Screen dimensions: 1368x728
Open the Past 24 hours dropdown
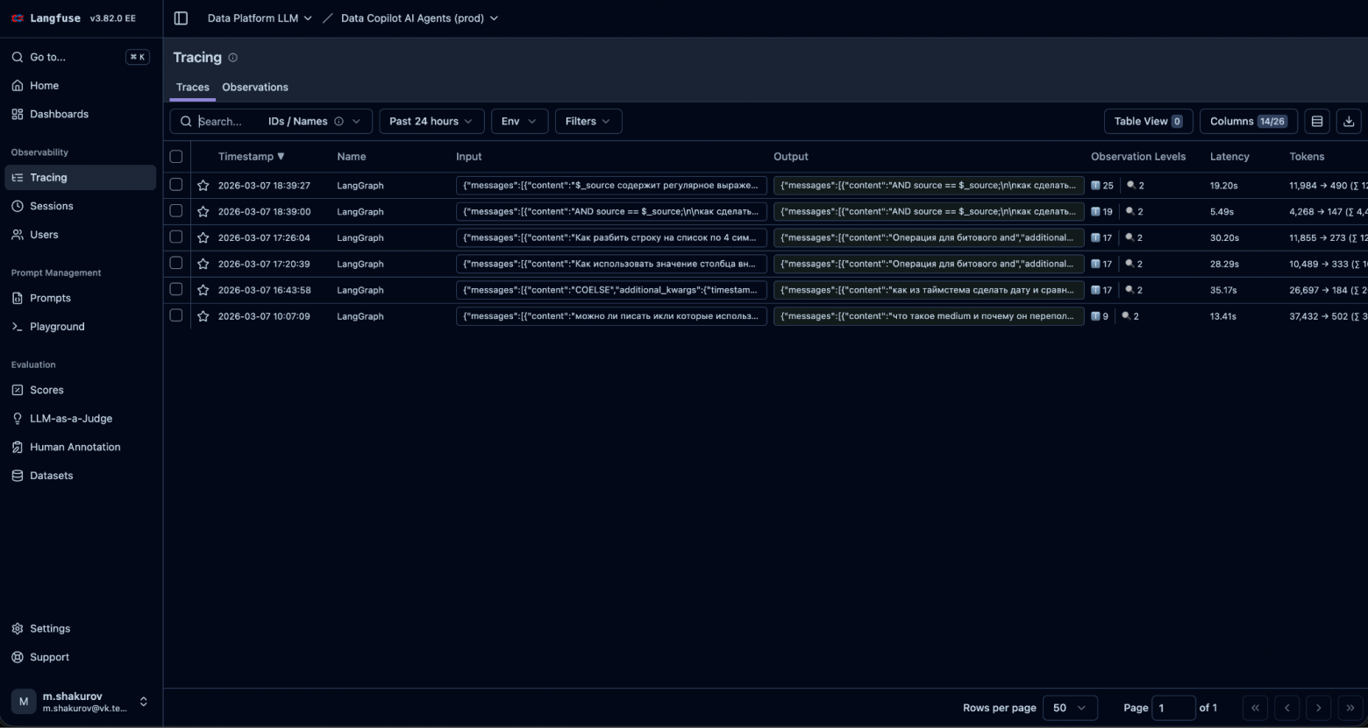tap(431, 122)
